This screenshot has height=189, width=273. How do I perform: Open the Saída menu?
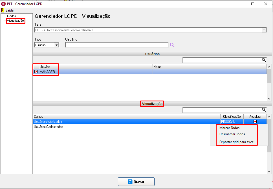(x=10, y=10)
